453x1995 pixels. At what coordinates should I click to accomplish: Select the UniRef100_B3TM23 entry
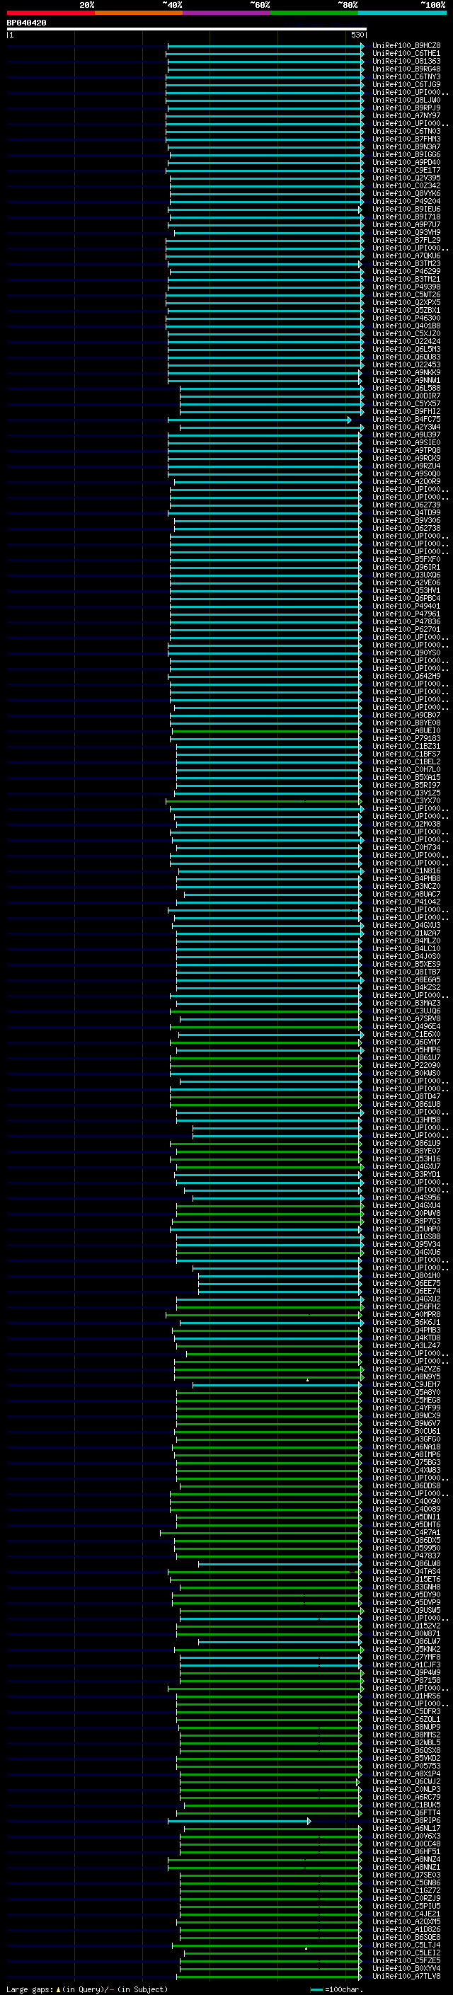click(406, 263)
